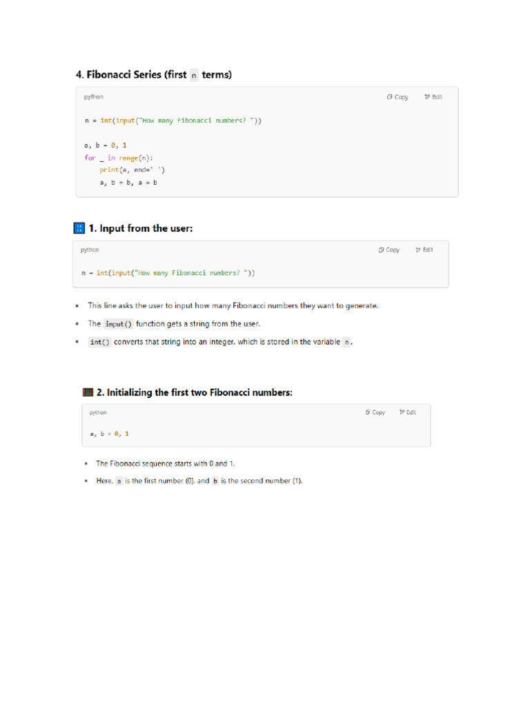Screen dimensions: 530x706
Task: Click the "4. Fibonacci Series" heading text
Action: pyautogui.click(x=130, y=74)
